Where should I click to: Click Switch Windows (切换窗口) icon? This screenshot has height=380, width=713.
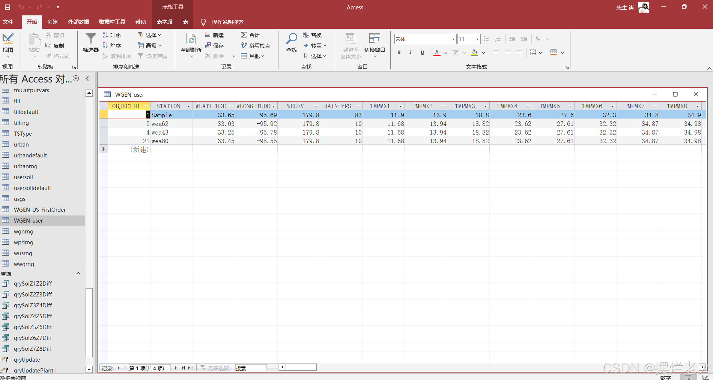[x=375, y=38]
